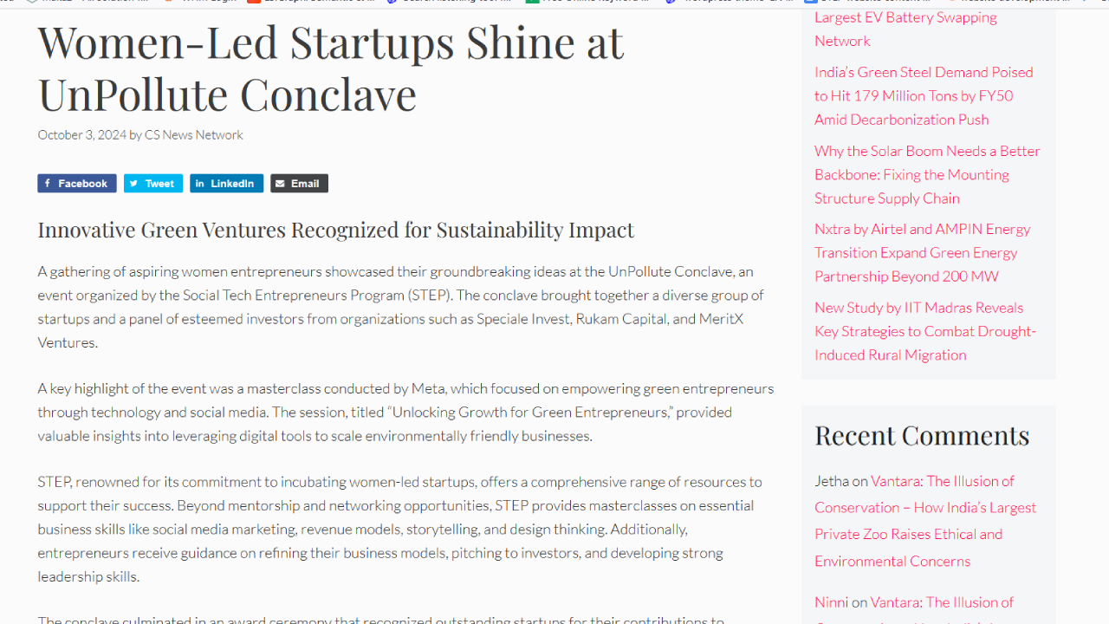
Task: Click the paragraph starting with STEP, renowned
Action: tap(399, 529)
